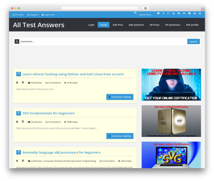Open Computer Architecture Microprocessor Programming category link
This screenshot has height=181, width=214.
click(70, 161)
